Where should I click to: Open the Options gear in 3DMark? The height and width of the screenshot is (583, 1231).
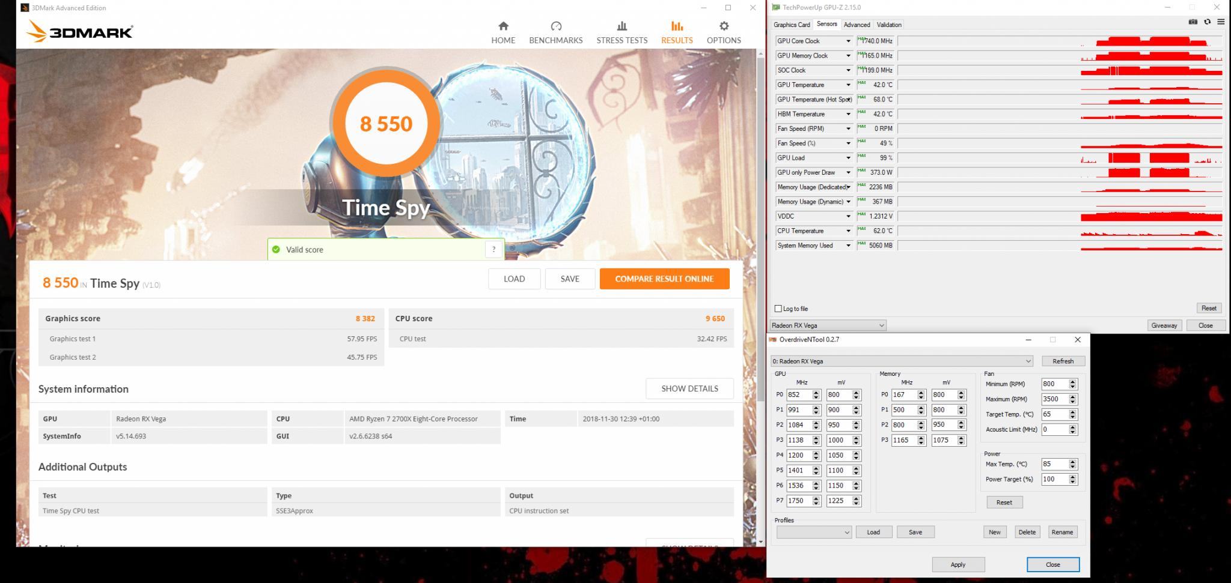[x=724, y=32]
